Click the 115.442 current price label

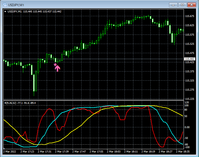tap(190, 59)
